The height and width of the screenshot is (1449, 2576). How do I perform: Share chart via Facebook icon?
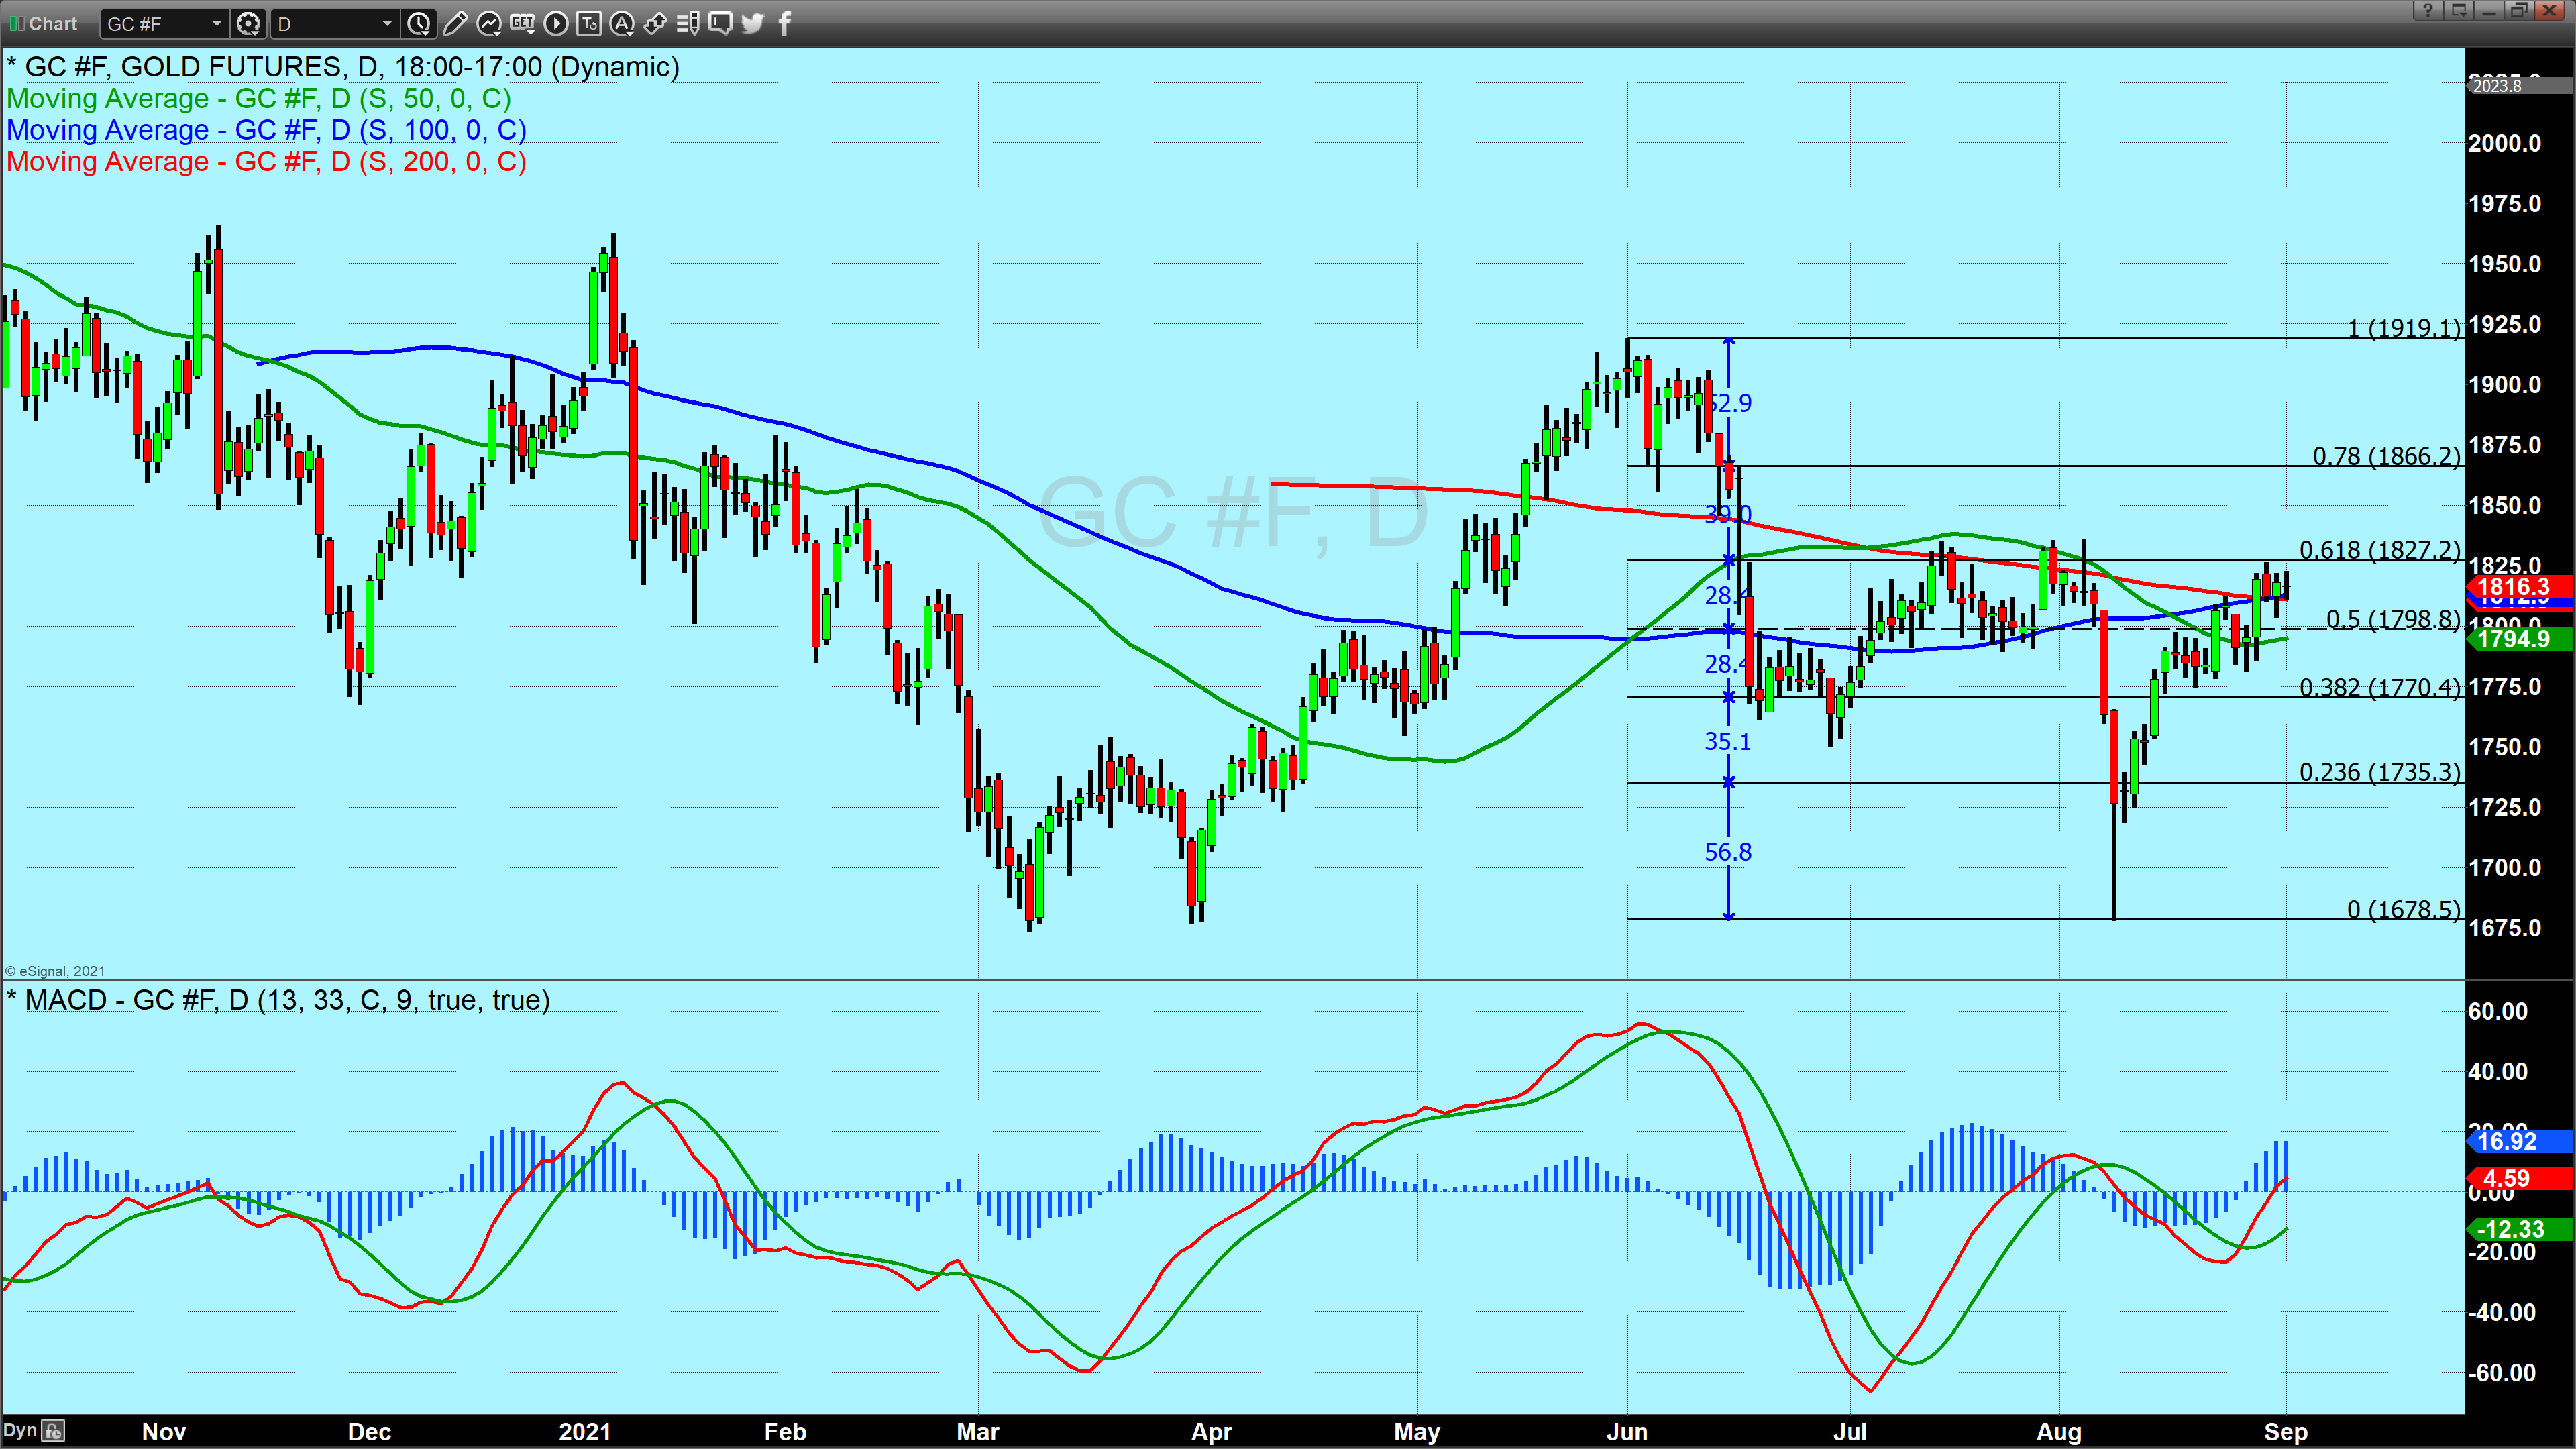click(x=785, y=23)
